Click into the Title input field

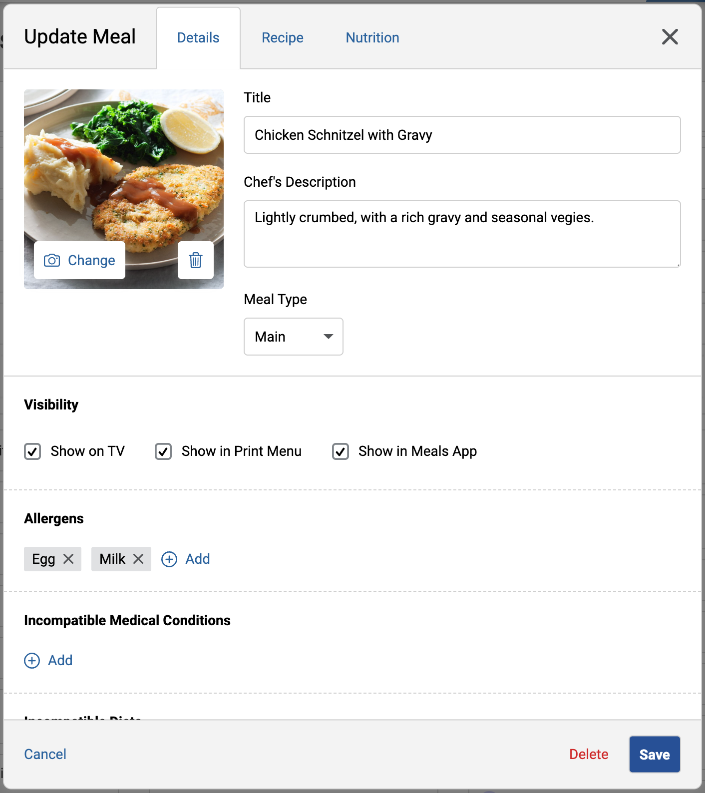(462, 135)
